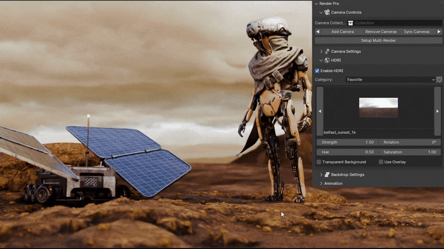Screen dimensions: 444x249
Task: Tick the Use Overlay checkbox
Action: click(x=381, y=162)
